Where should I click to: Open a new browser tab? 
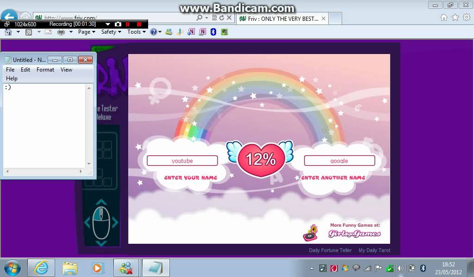(335, 18)
